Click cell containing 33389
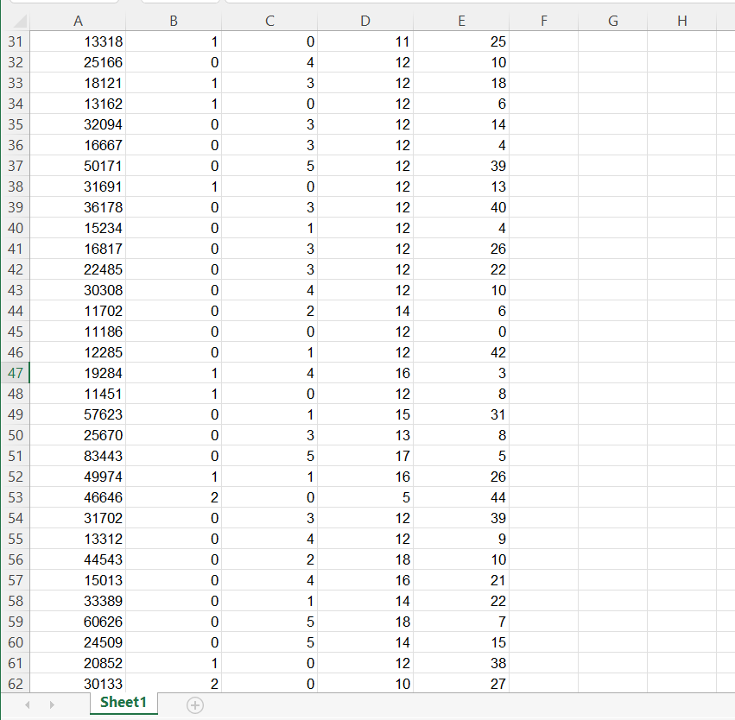The image size is (735, 720). (78, 602)
